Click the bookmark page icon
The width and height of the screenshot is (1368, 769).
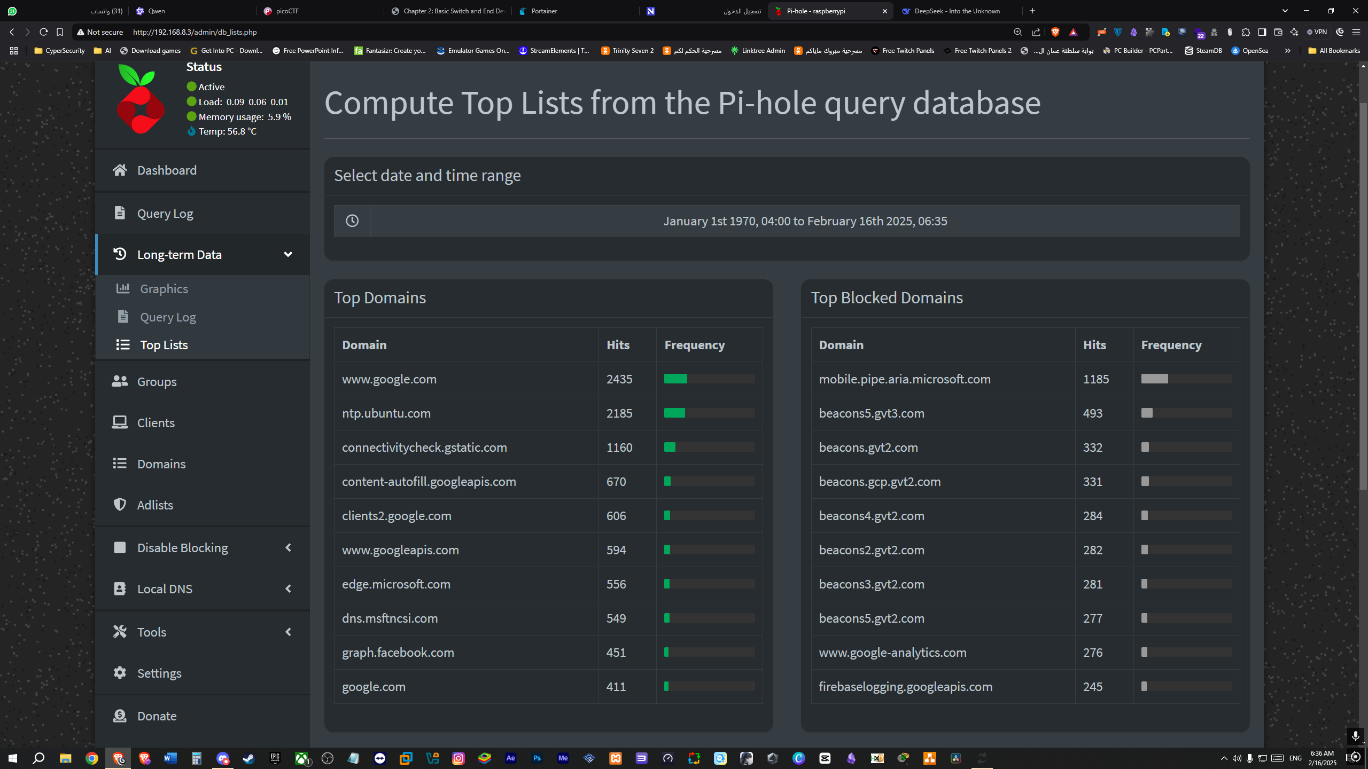pyautogui.click(x=60, y=32)
